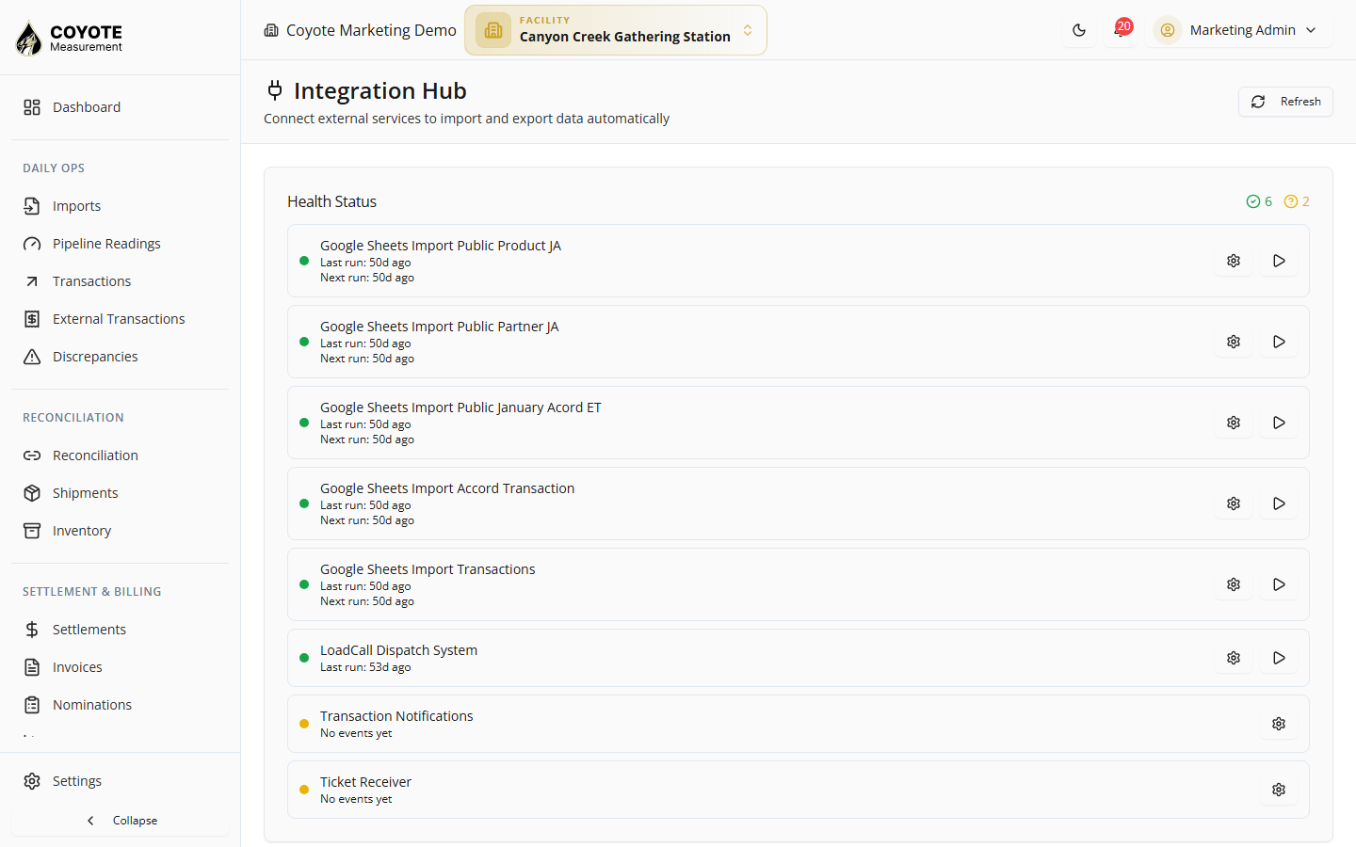The image size is (1356, 847).
Task: Open Imports in the sidebar
Action: click(120, 206)
